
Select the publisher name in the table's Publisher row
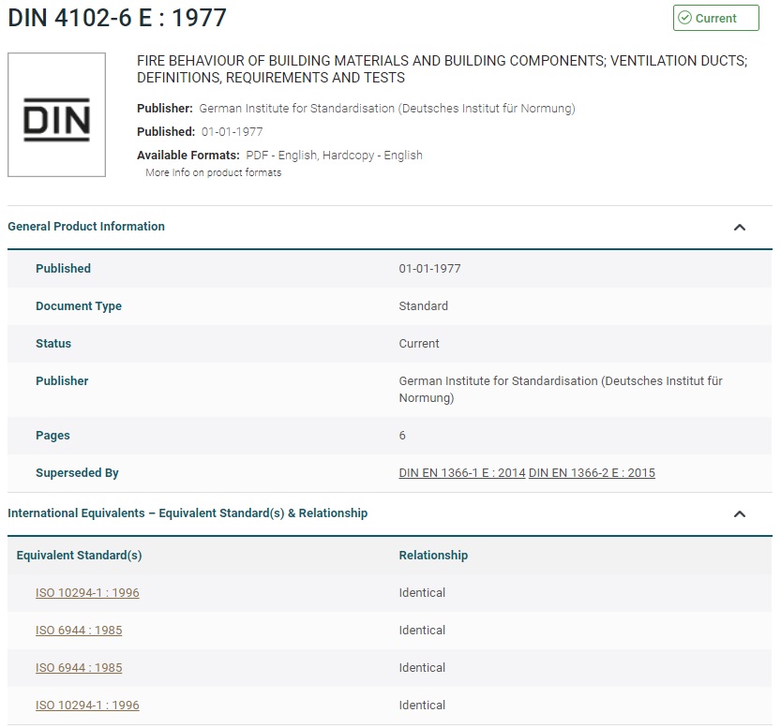[x=561, y=389]
